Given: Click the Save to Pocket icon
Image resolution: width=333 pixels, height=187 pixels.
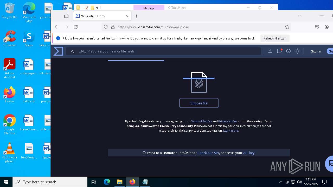Looking at the screenshot, I should click(x=317, y=27).
